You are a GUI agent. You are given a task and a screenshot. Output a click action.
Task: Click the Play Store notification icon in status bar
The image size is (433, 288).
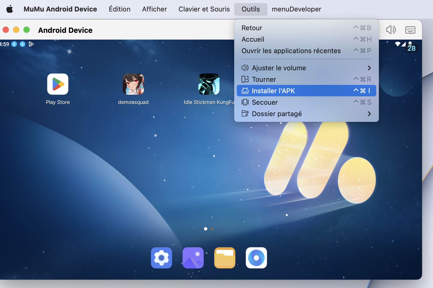(31, 44)
